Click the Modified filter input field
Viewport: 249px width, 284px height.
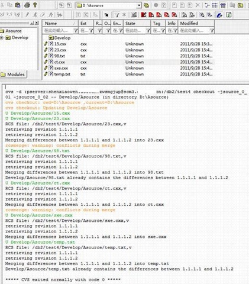coord(194,30)
